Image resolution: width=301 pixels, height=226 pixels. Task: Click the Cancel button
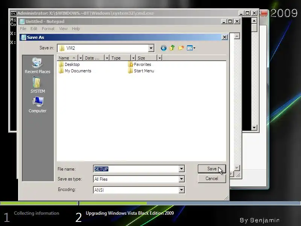click(x=212, y=179)
